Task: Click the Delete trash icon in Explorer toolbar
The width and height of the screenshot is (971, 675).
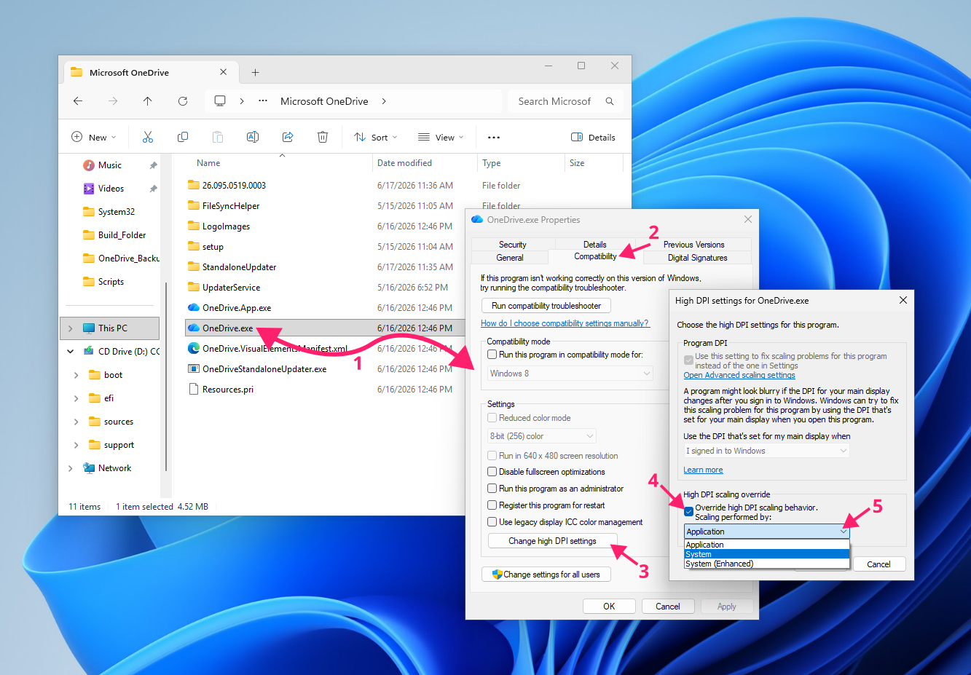Action: 323,137
